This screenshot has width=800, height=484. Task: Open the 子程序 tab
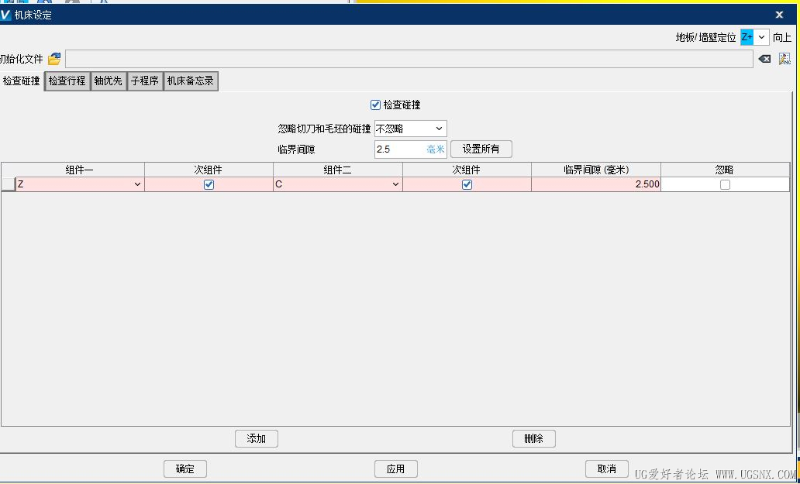pyautogui.click(x=145, y=81)
